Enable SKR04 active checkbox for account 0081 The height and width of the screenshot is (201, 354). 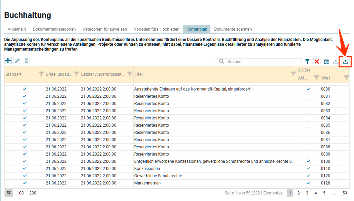pos(308,96)
